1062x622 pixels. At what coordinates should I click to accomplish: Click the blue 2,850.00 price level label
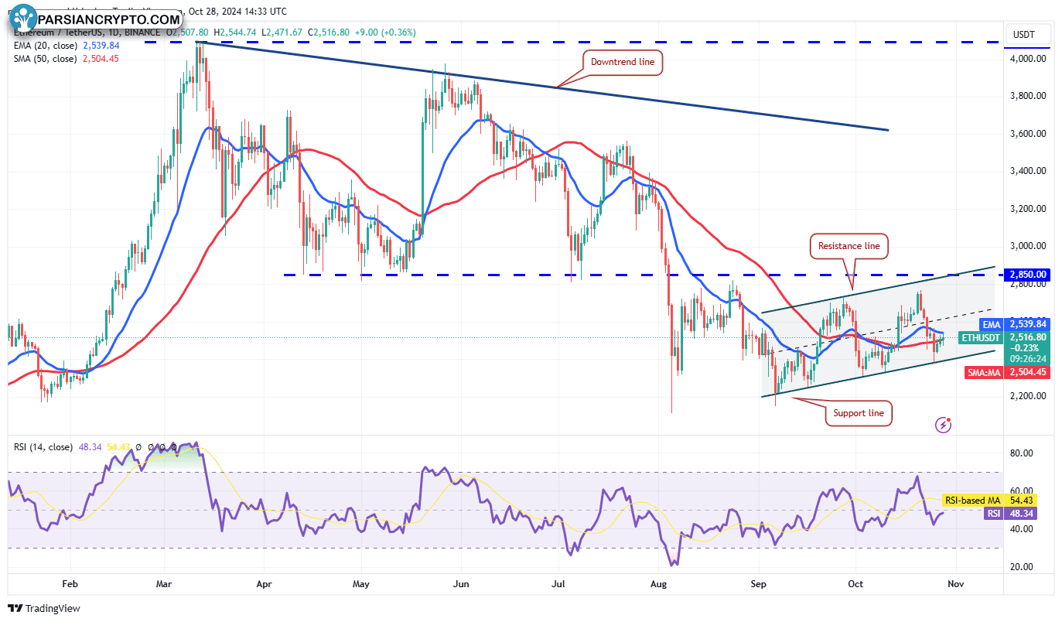coord(1027,274)
